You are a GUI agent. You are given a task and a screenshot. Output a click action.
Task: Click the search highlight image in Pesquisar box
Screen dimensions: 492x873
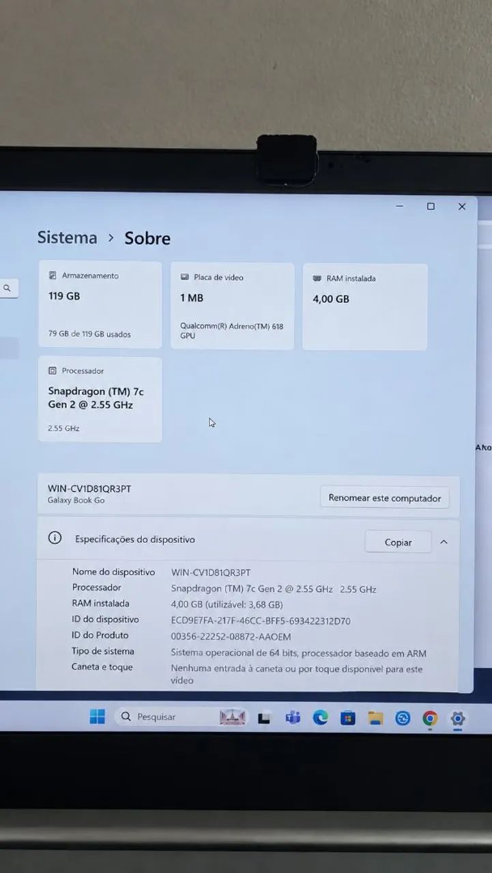pos(233,717)
